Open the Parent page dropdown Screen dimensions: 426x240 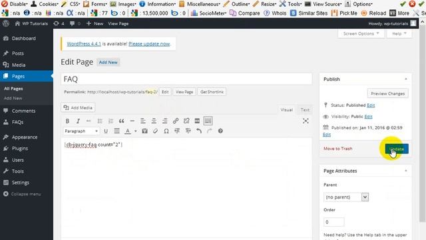(x=346, y=197)
